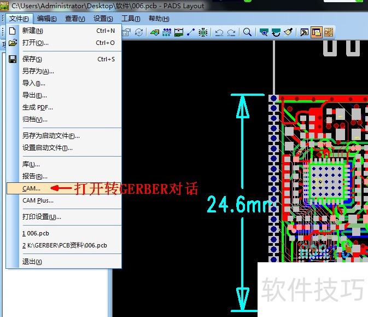Click the paintbrush icon in toolbar
The width and height of the screenshot is (368, 317).
click(288, 32)
